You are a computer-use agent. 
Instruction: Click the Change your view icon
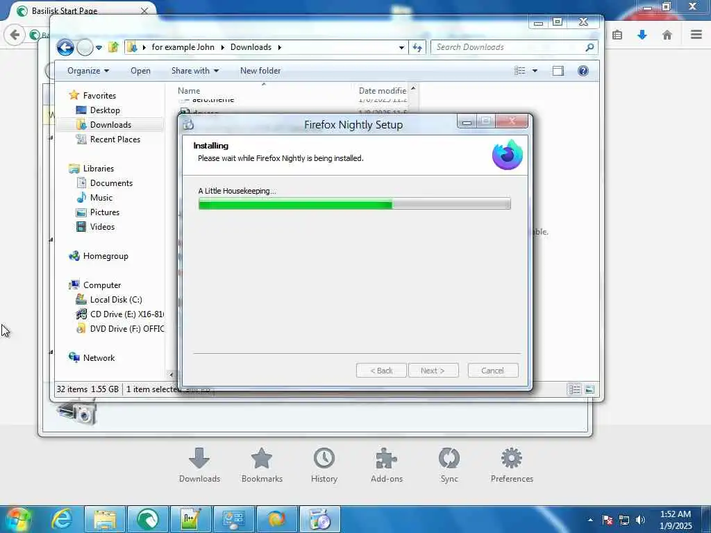[519, 71]
